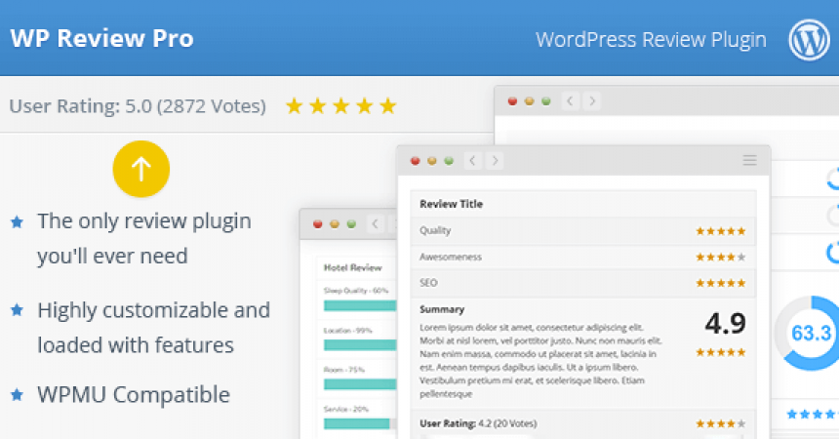Click the yellow up-arrow circle button
The image size is (839, 439).
tap(141, 169)
